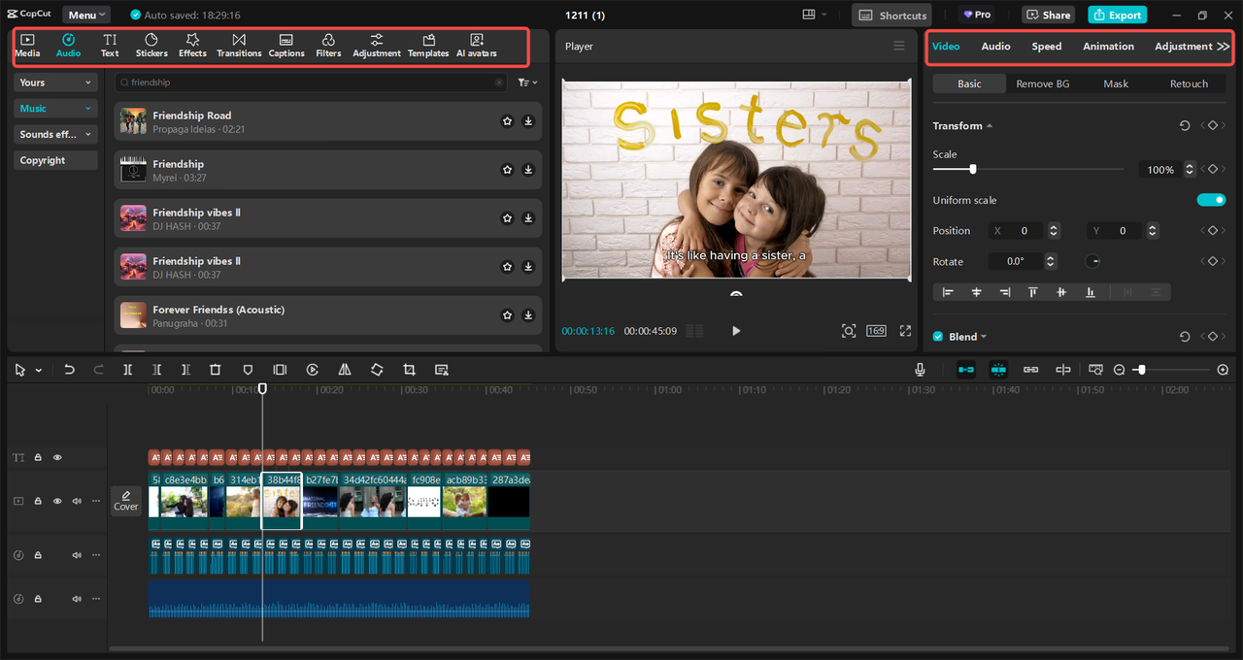This screenshot has height=660, width=1243.
Task: Reset the Transform settings
Action: (1185, 126)
